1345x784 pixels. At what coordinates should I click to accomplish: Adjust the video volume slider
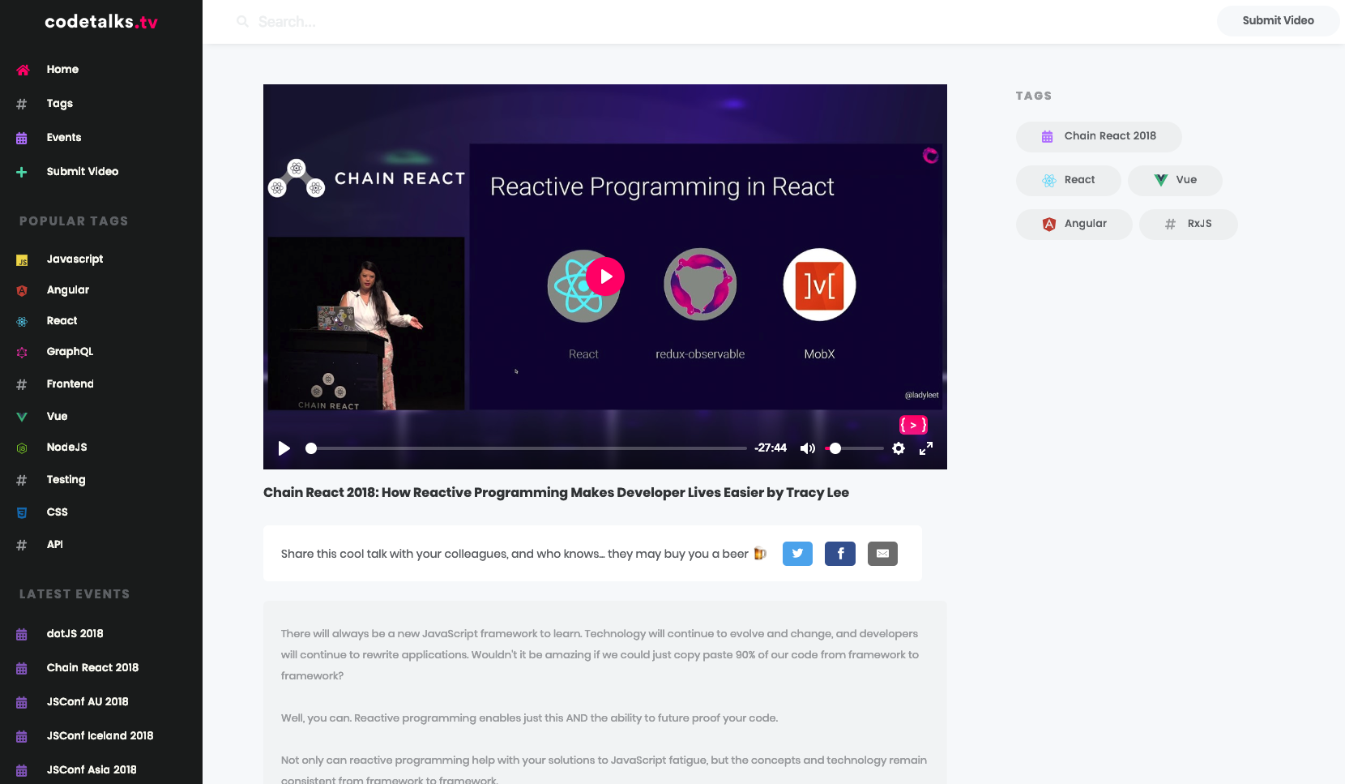point(854,448)
